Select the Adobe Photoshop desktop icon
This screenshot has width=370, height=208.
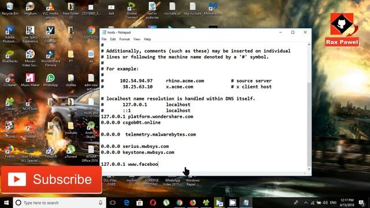pyautogui.click(x=10, y=35)
